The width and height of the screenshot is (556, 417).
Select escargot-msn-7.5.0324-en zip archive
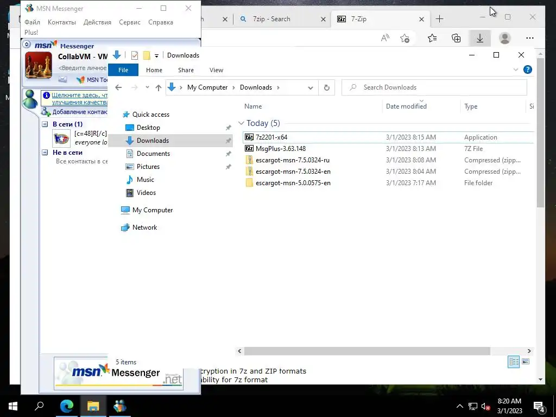[x=293, y=171]
